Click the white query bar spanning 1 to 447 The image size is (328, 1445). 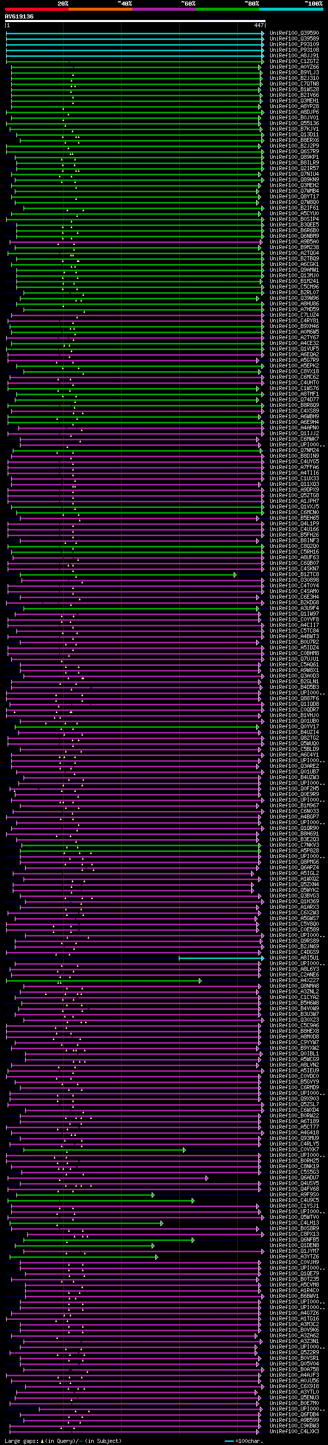(x=135, y=22)
